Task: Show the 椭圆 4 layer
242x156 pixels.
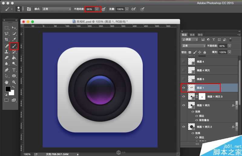Action: pos(184,61)
